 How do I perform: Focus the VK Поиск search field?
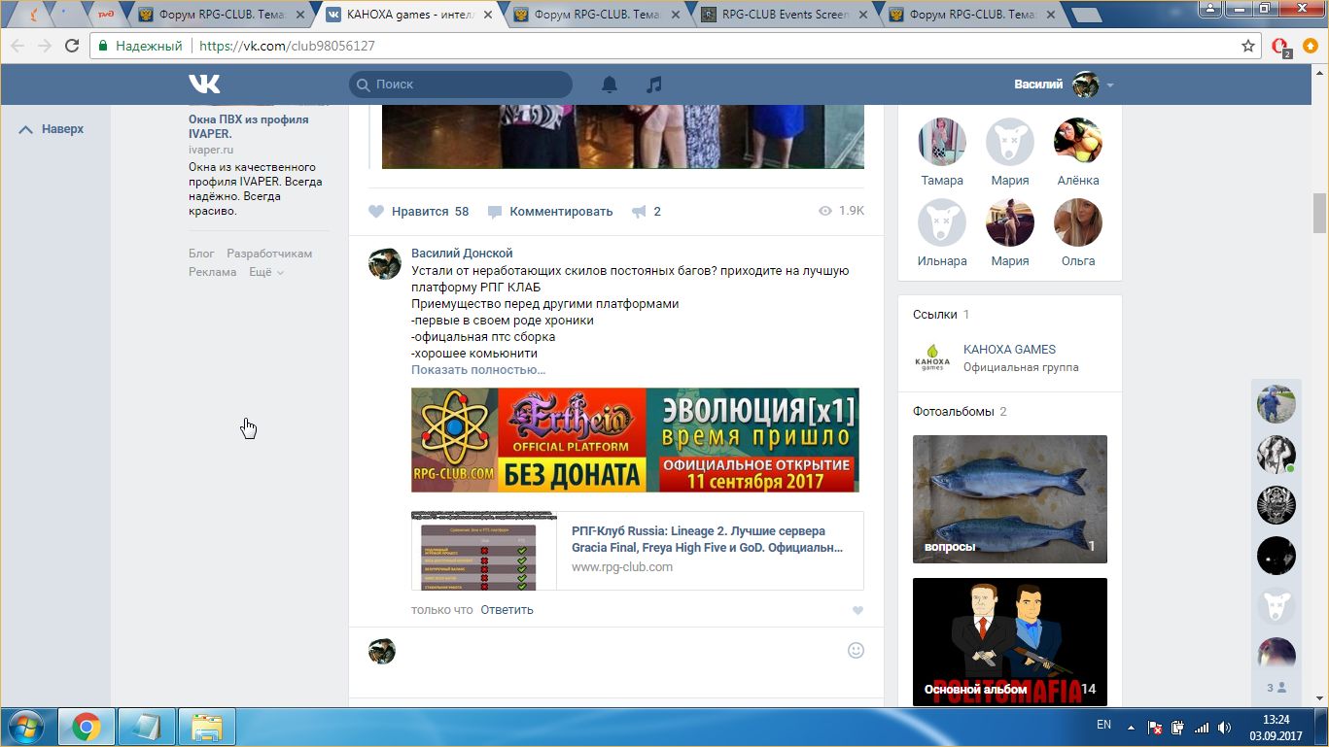(x=461, y=85)
